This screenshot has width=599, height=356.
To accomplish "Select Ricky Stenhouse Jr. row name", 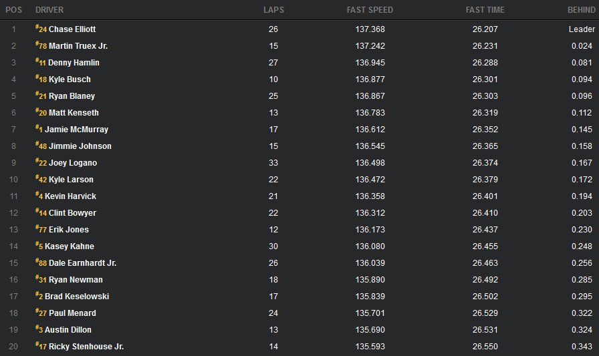I will tap(86, 347).
